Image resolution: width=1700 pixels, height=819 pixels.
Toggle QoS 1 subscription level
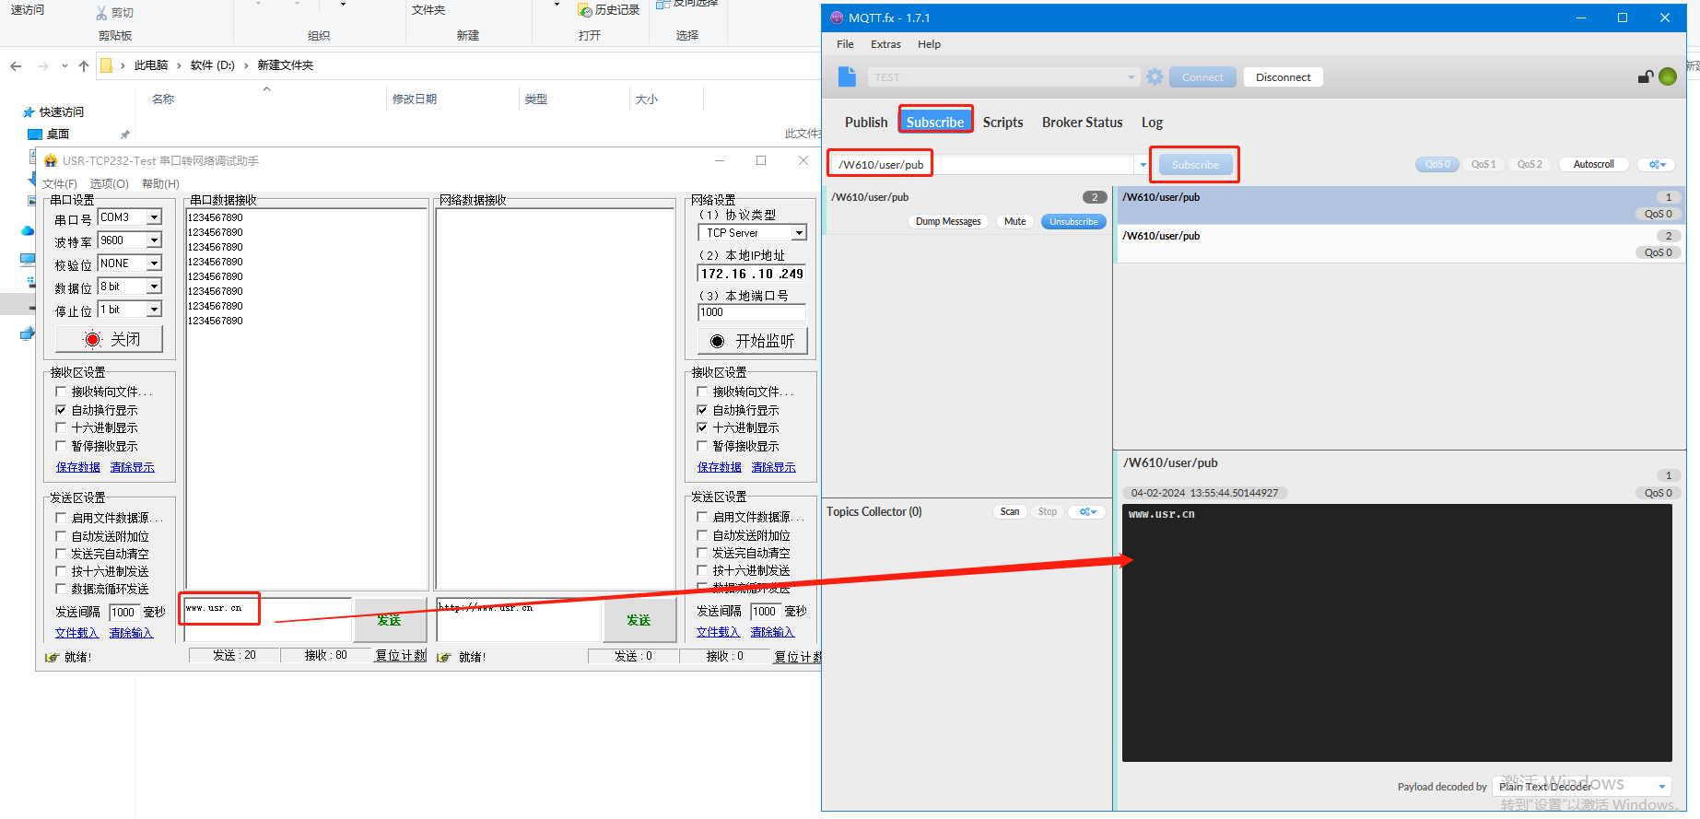click(1483, 165)
